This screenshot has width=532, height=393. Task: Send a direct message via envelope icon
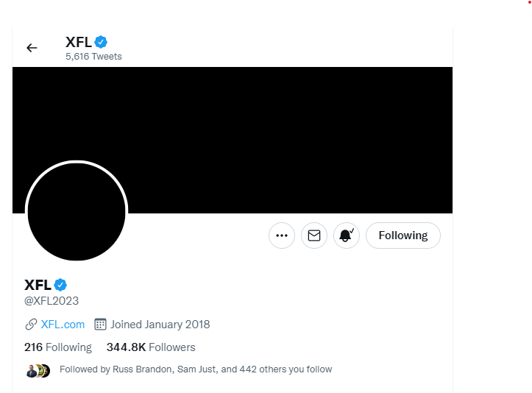tap(314, 236)
